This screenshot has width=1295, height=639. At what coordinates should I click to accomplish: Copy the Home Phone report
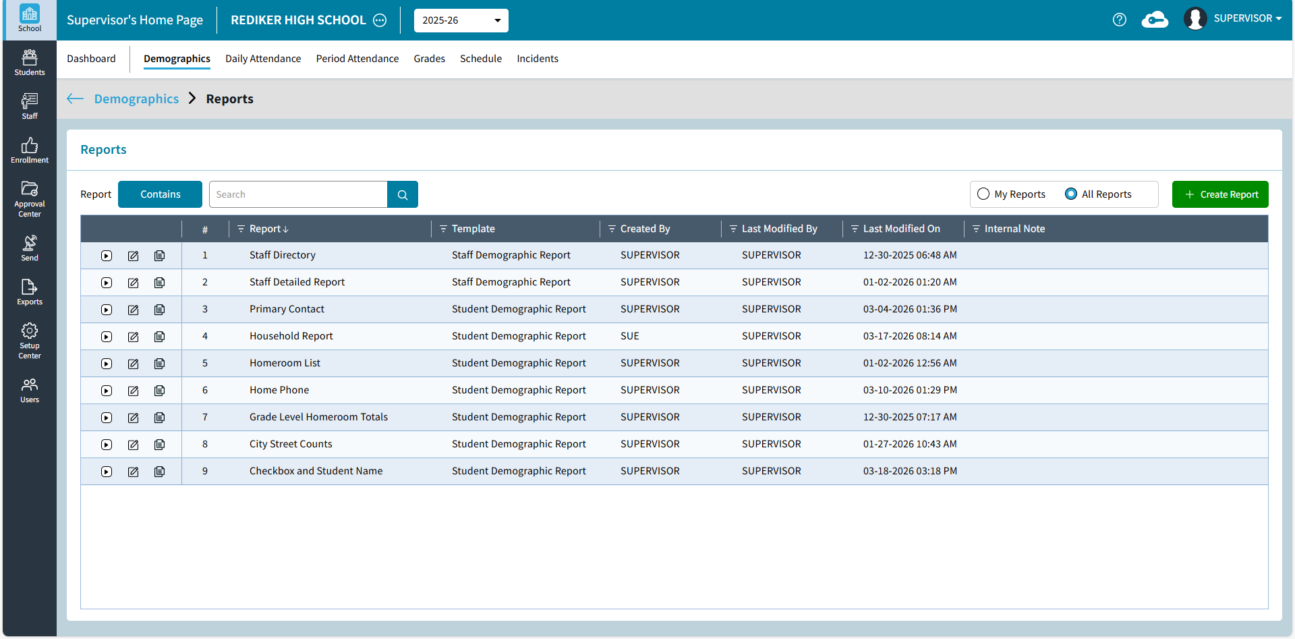(160, 391)
